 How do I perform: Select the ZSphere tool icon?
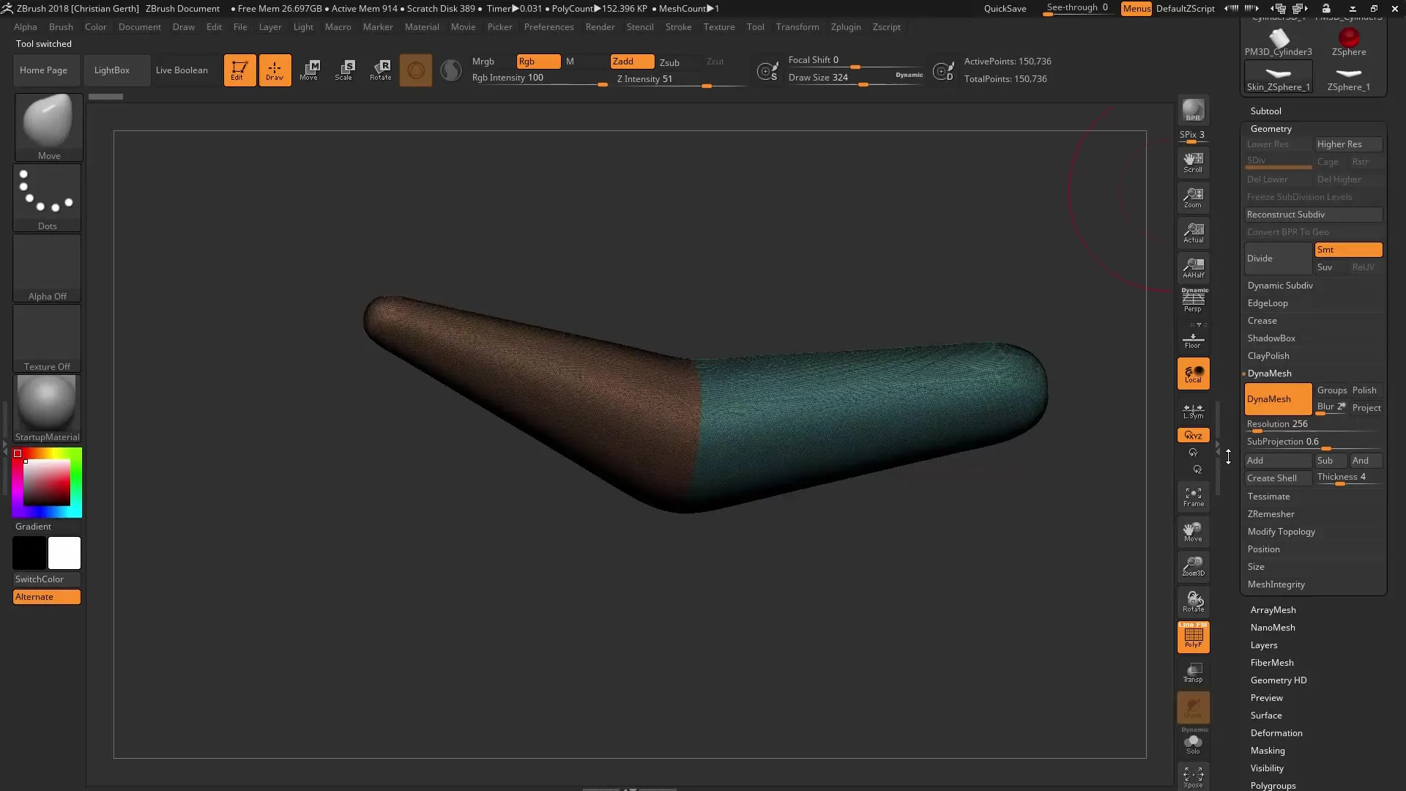click(1349, 42)
